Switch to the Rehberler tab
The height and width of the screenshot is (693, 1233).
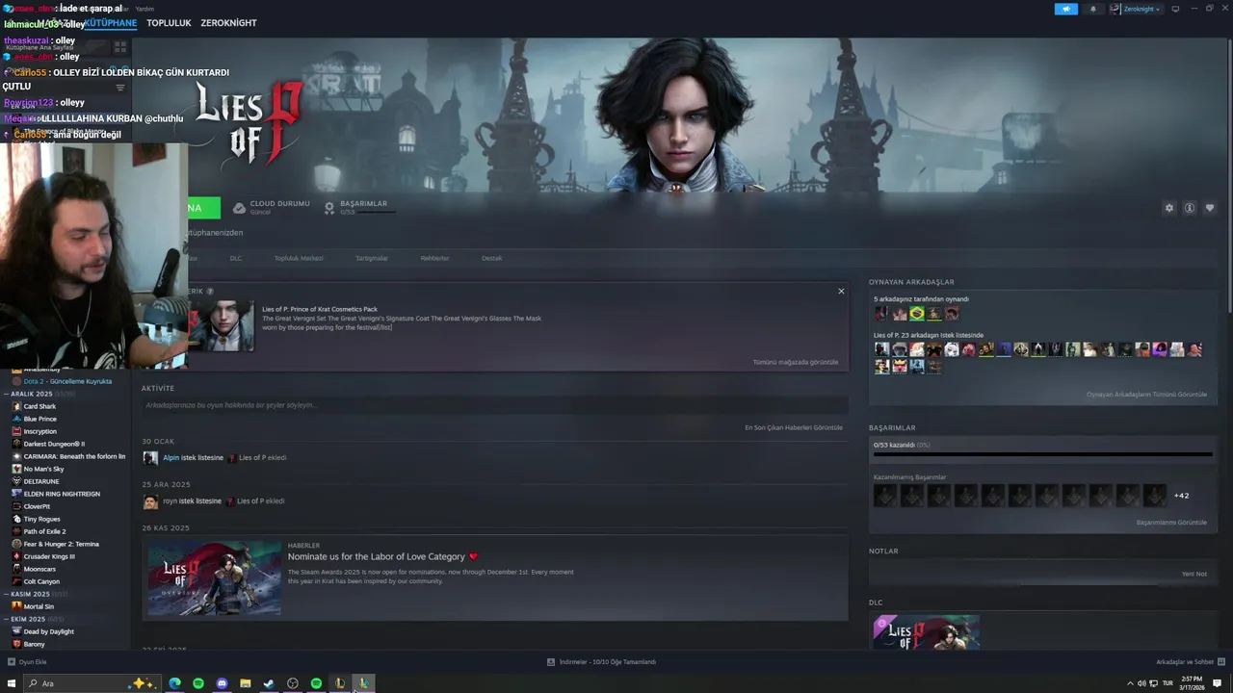pos(434,258)
